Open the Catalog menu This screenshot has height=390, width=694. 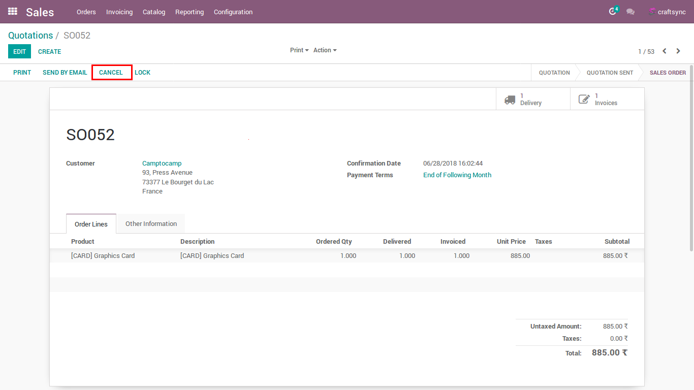tap(154, 12)
